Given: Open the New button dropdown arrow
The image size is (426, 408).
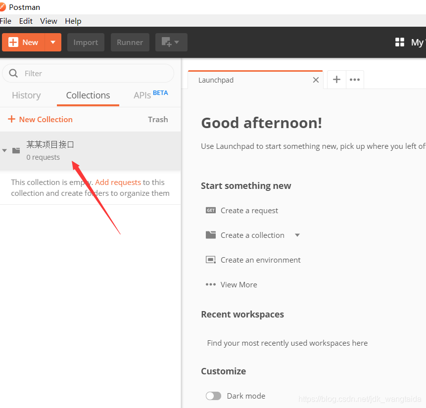Looking at the screenshot, I should click(53, 43).
